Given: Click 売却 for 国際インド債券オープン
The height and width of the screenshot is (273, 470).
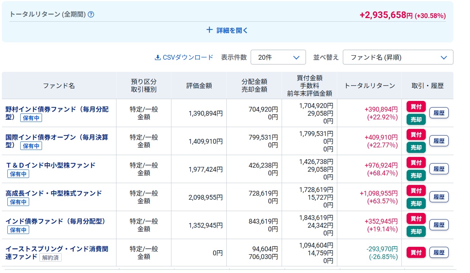Looking at the screenshot, I should (416, 147).
